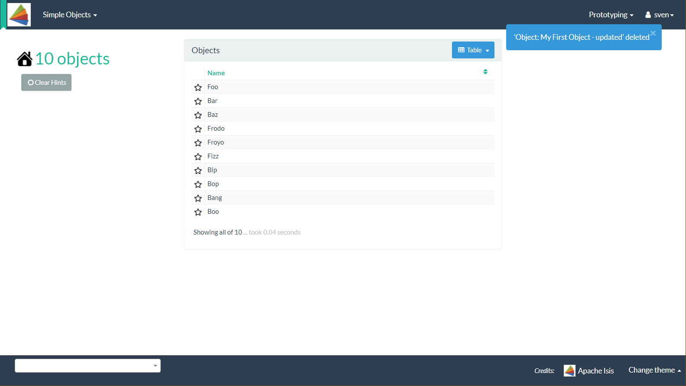This screenshot has width=686, height=386.
Task: Click the sort arrows in Name column
Action: click(485, 72)
